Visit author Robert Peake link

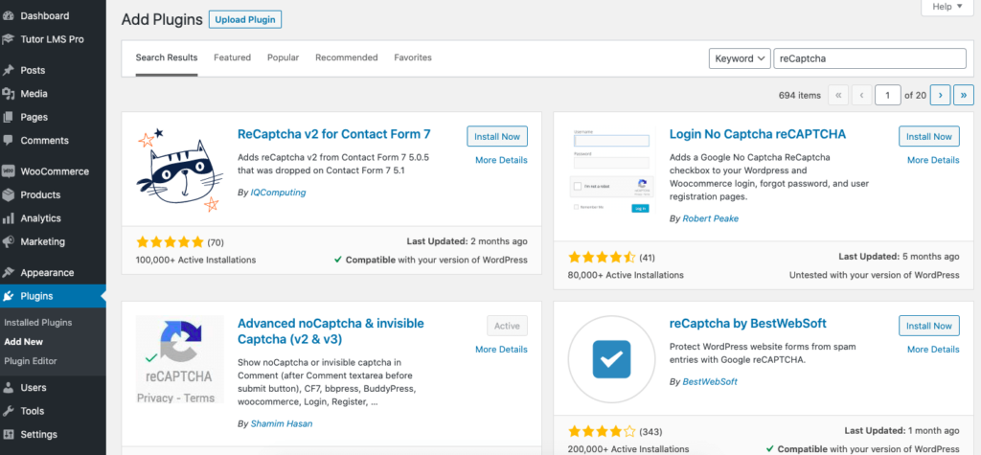[x=711, y=219]
